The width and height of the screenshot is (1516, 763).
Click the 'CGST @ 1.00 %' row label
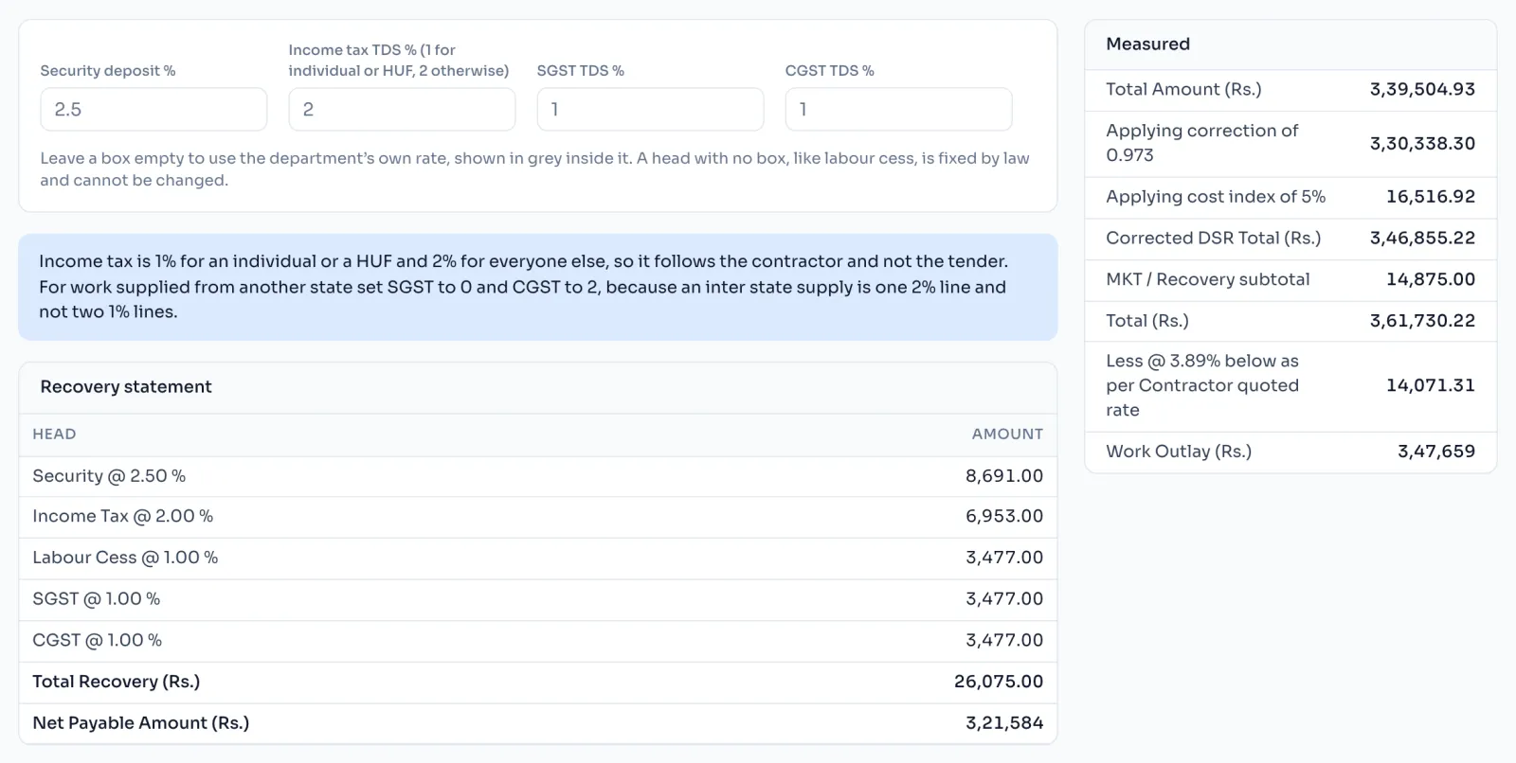pyautogui.click(x=98, y=641)
